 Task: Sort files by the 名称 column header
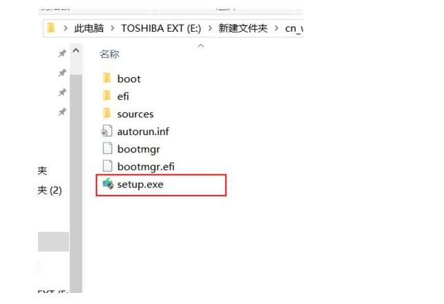[110, 53]
